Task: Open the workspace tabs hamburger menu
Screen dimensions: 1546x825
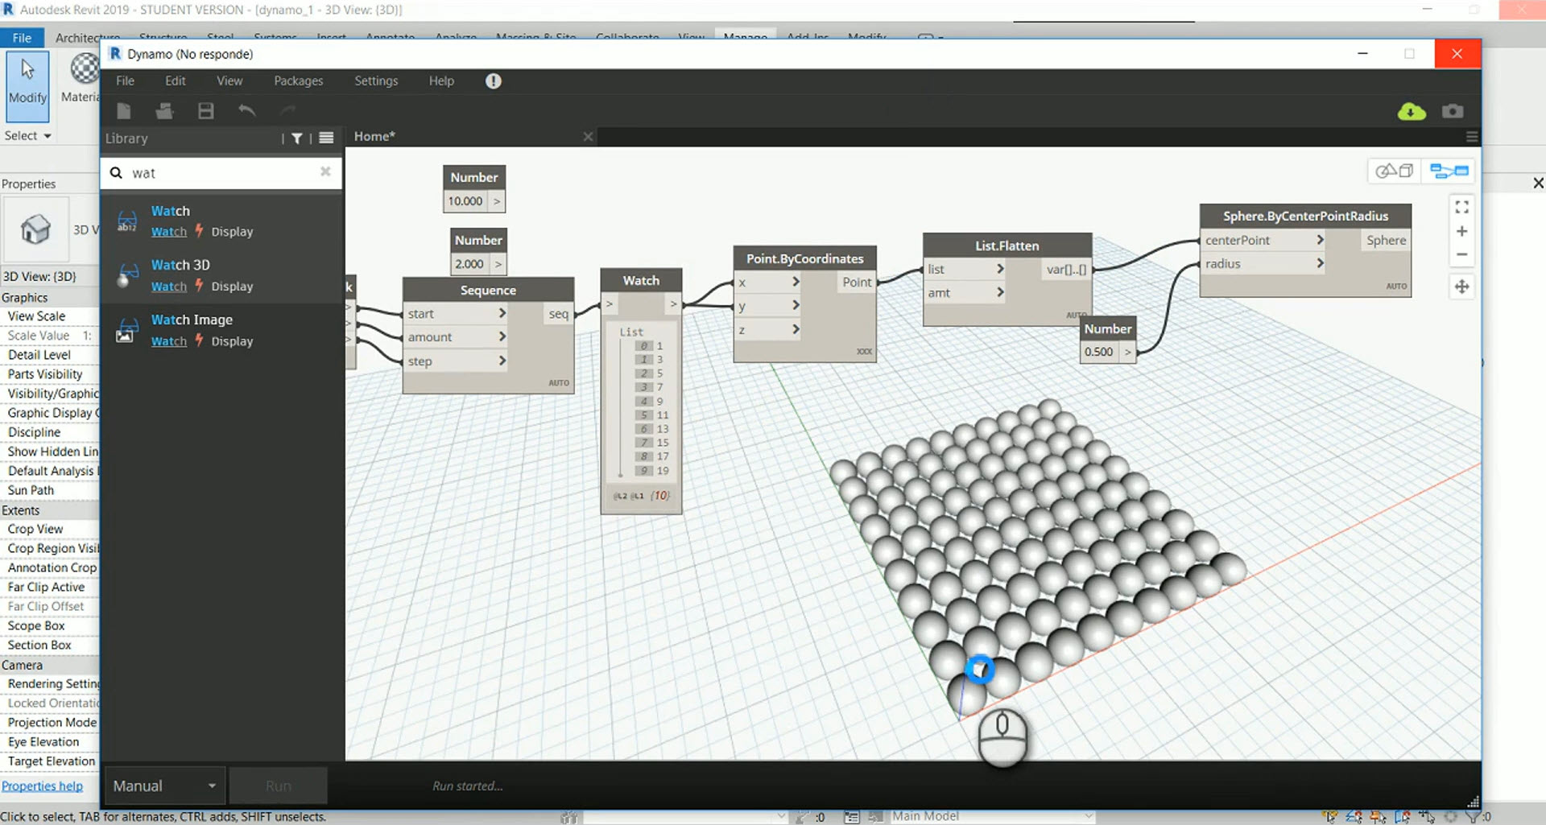Action: click(x=1472, y=137)
